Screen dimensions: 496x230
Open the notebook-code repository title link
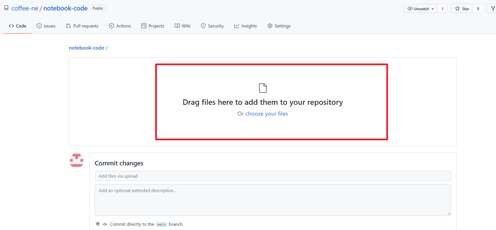65,8
